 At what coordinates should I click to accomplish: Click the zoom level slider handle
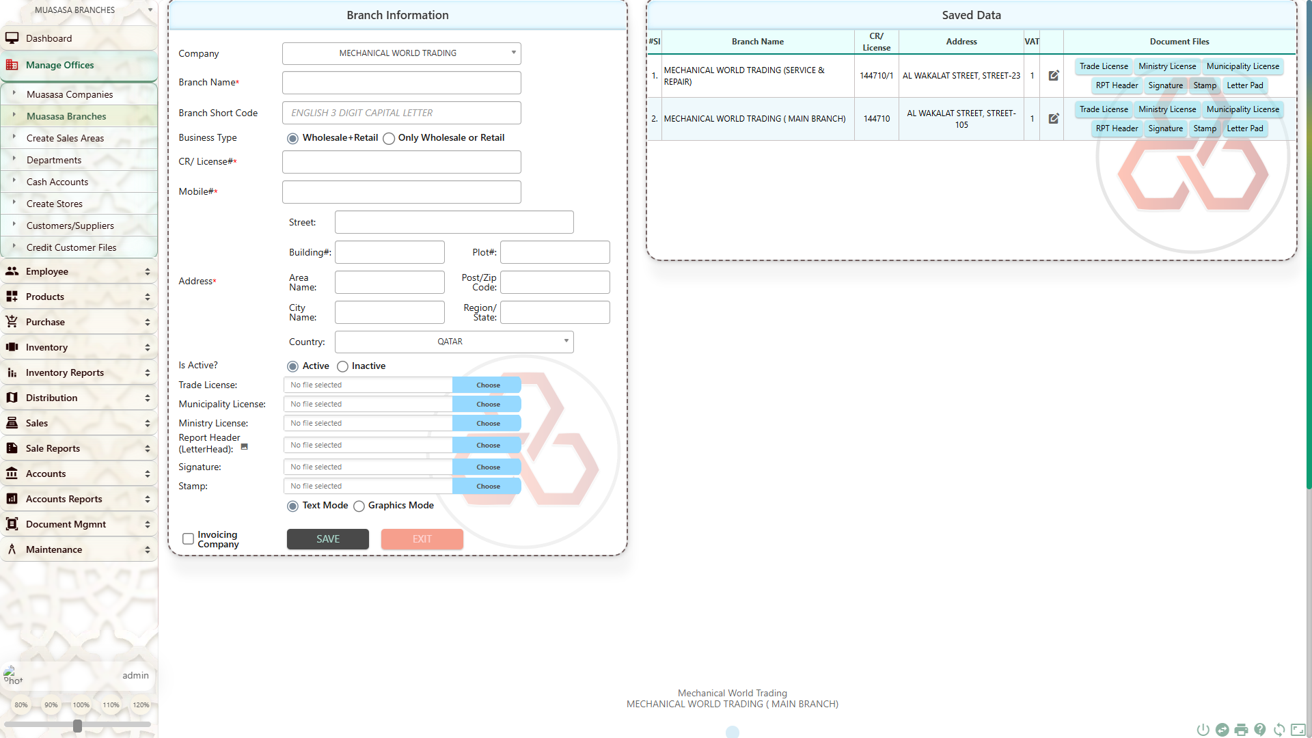pyautogui.click(x=77, y=726)
